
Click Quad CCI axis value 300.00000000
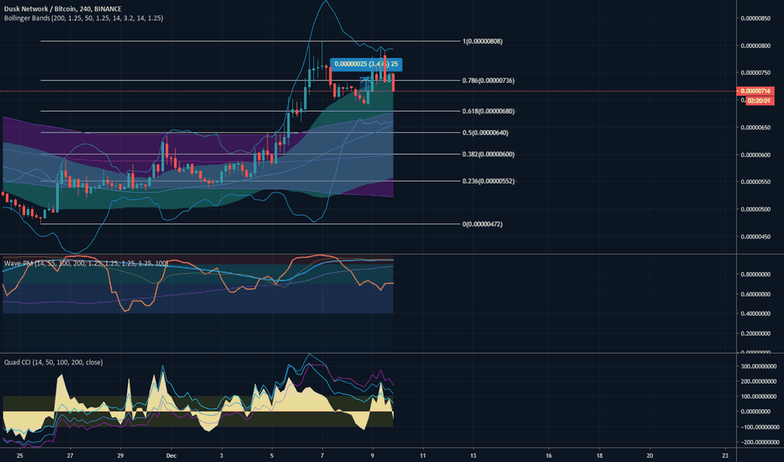(759, 366)
